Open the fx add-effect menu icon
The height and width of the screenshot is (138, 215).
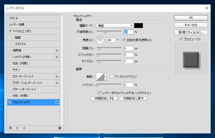click(11, 128)
